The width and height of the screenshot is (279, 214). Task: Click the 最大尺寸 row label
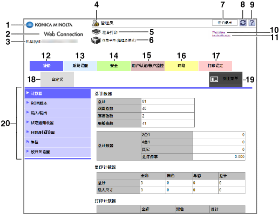pyautogui.click(x=105, y=190)
